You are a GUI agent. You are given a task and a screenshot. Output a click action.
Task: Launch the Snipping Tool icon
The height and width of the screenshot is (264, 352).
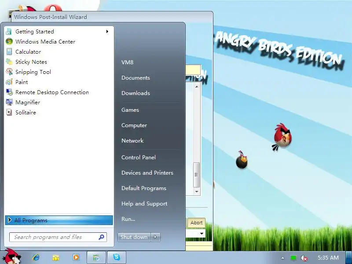point(9,72)
